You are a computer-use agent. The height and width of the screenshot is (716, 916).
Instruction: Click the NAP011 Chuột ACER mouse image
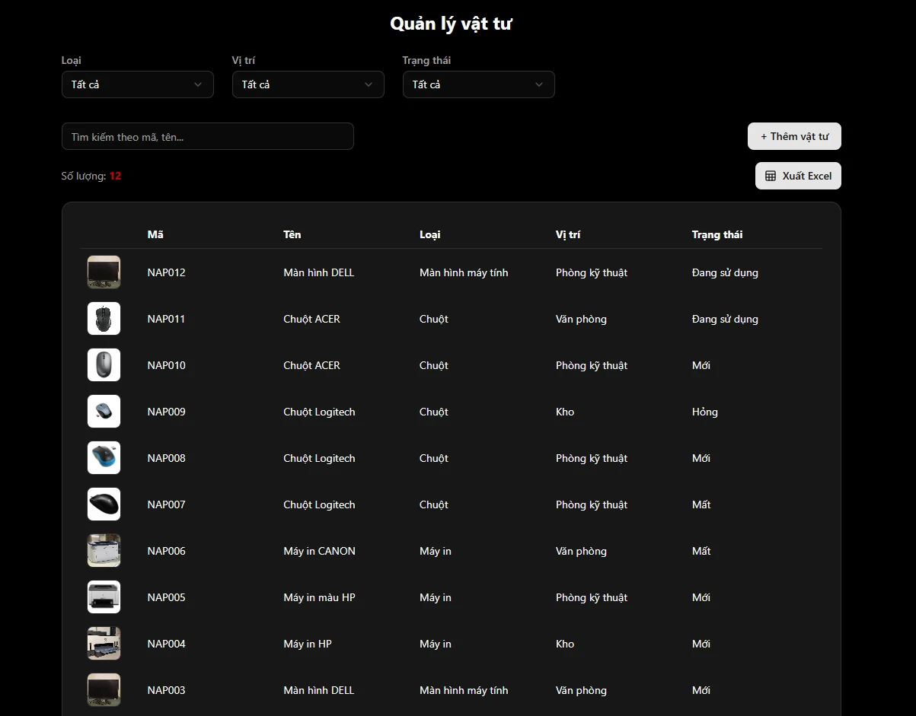[x=104, y=319]
